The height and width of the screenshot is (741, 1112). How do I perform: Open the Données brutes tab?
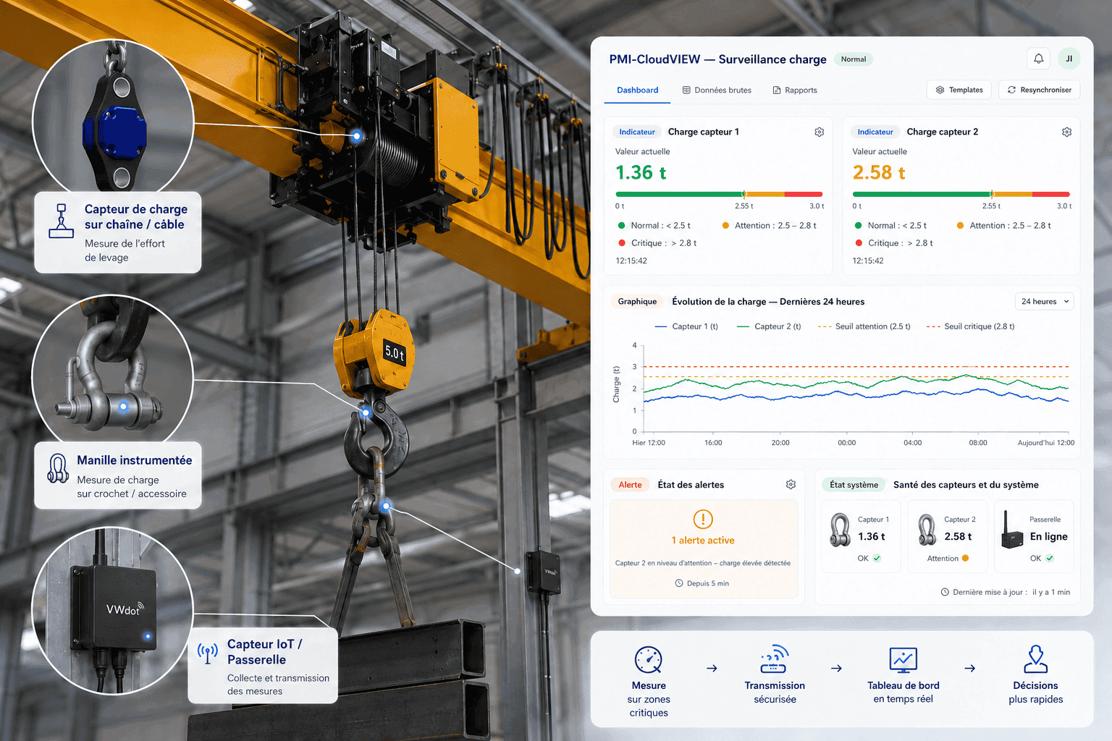tap(717, 90)
